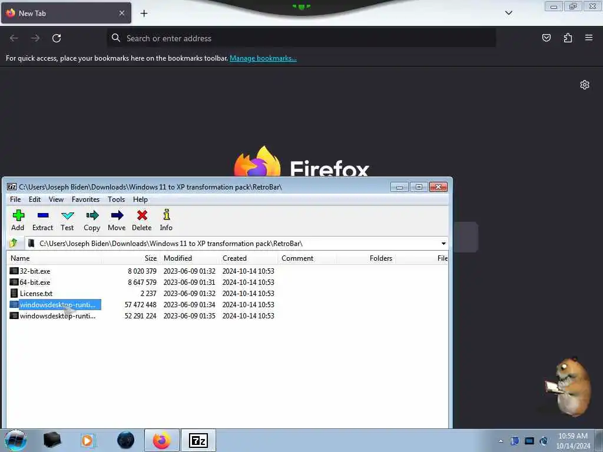Reload the Firefox page

[x=57, y=38]
